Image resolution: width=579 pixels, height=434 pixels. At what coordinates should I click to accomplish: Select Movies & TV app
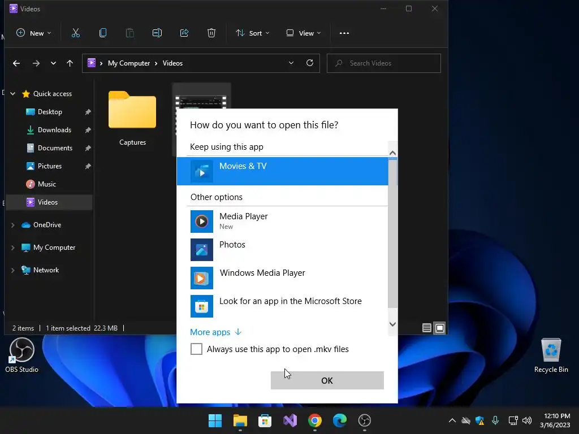[x=282, y=171]
